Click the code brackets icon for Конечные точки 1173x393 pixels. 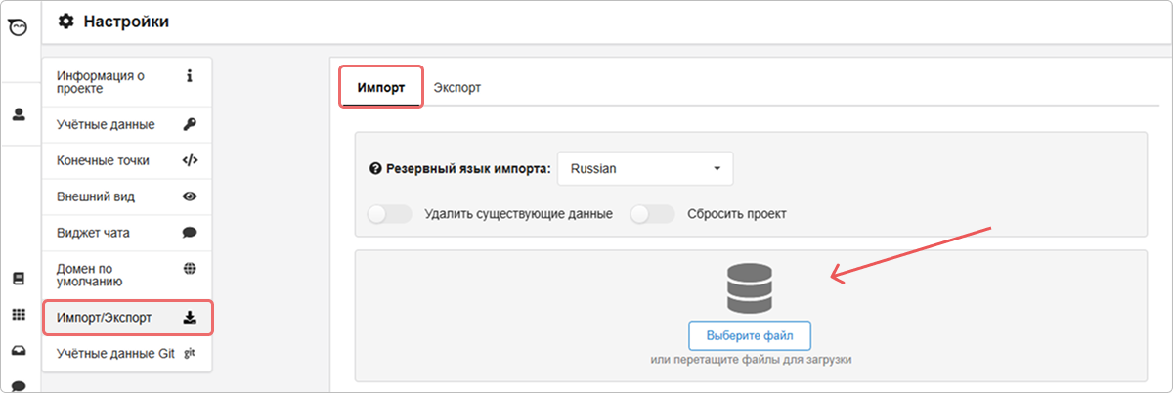click(x=190, y=160)
